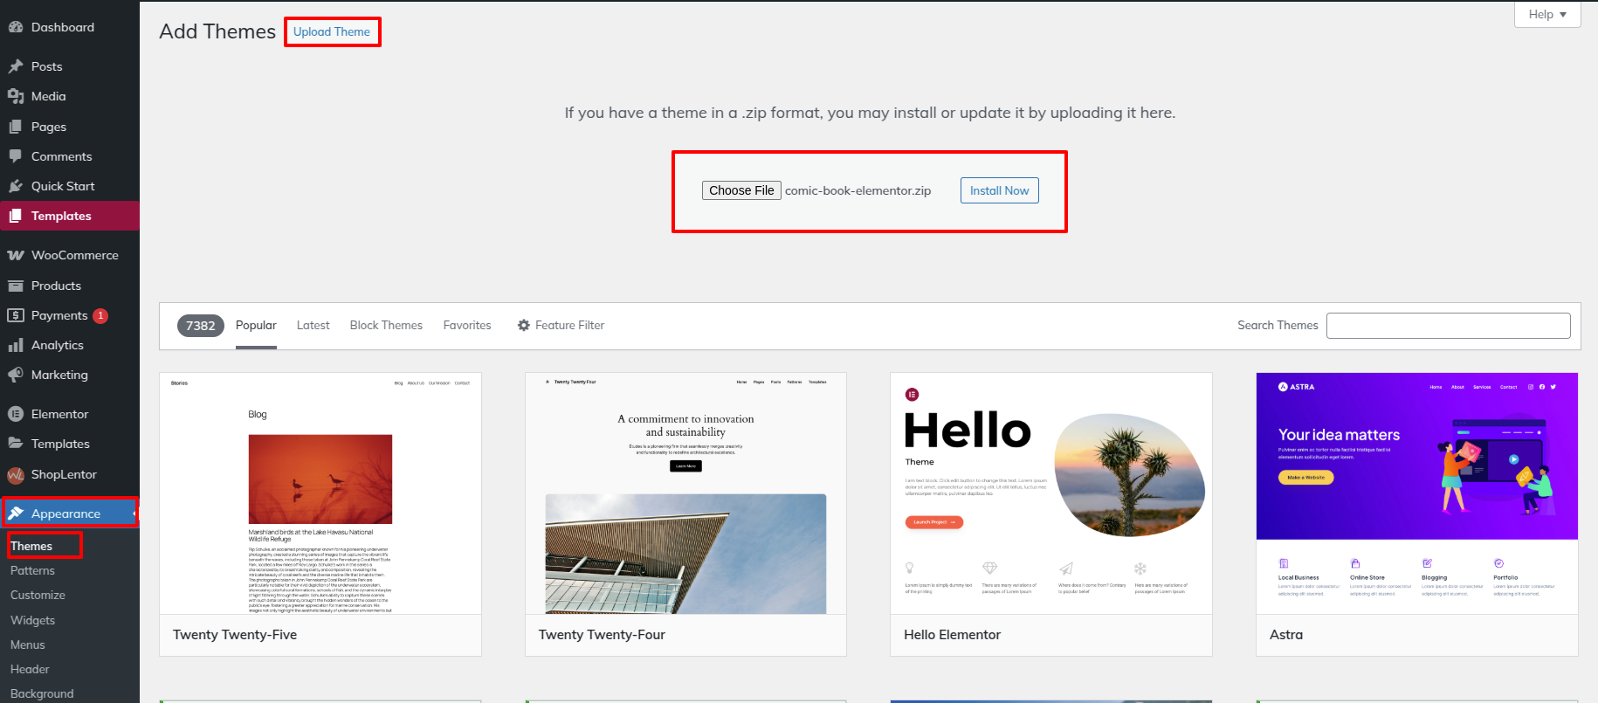Click the Posts pushpin icon
The height and width of the screenshot is (703, 1598).
pos(16,66)
